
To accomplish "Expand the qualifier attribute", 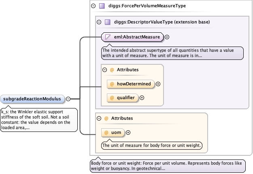I will pyautogui.click(x=142, y=98).
